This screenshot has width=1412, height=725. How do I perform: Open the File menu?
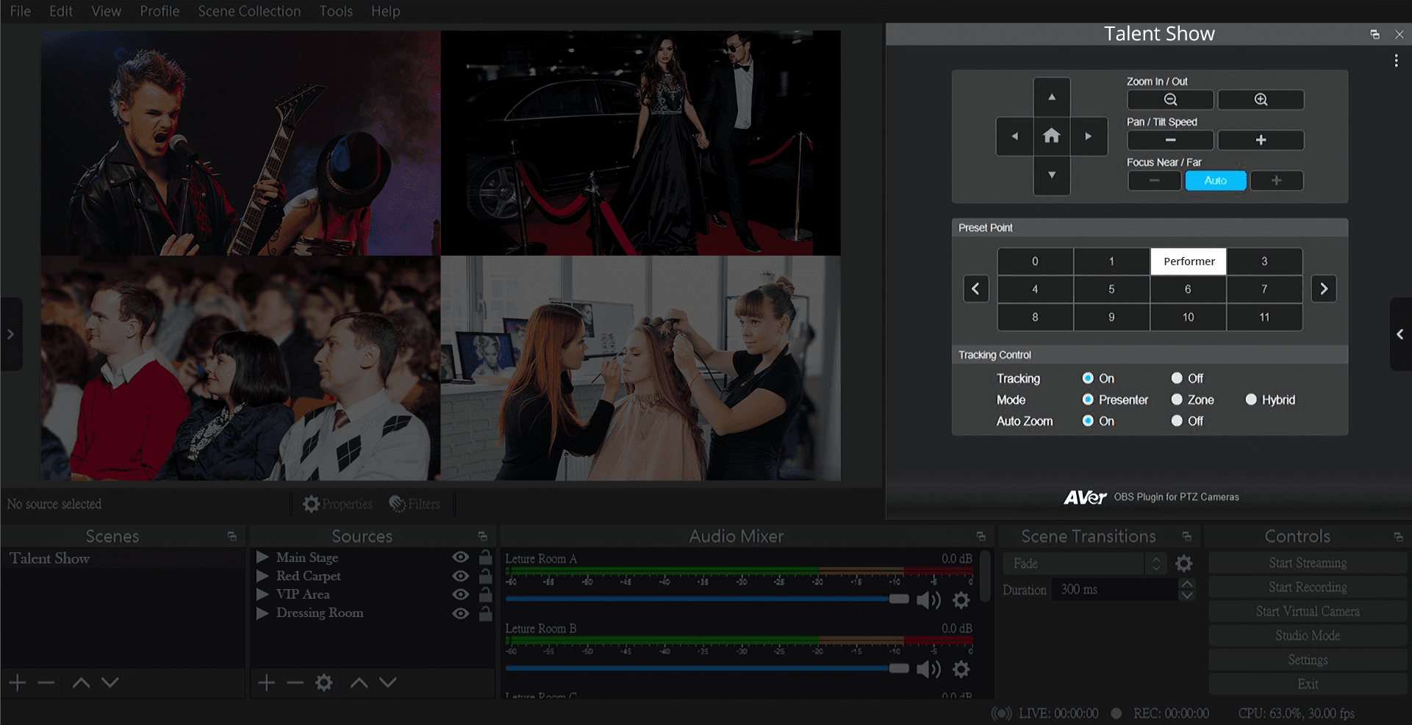pyautogui.click(x=21, y=11)
